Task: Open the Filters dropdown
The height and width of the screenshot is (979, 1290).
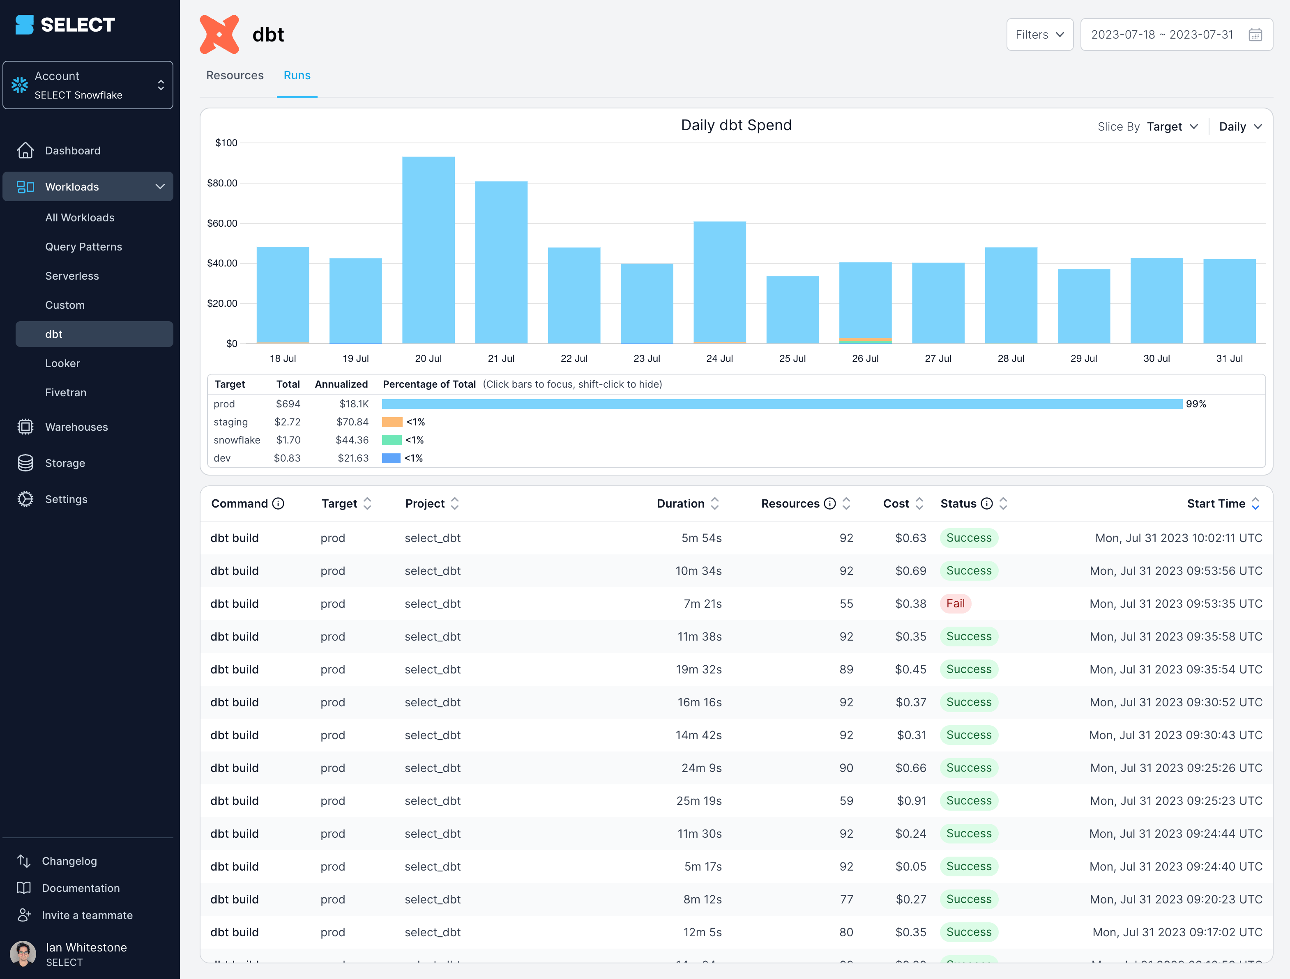Action: click(1040, 34)
